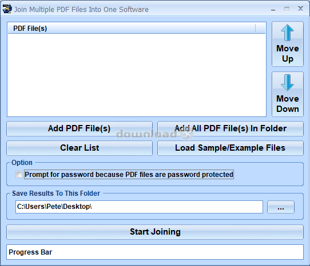Click the Progress Bar at the bottom
This screenshot has width=310, height=266.
[155, 252]
